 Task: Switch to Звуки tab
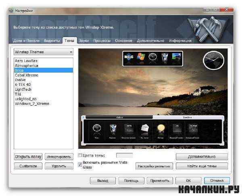pos(83,41)
